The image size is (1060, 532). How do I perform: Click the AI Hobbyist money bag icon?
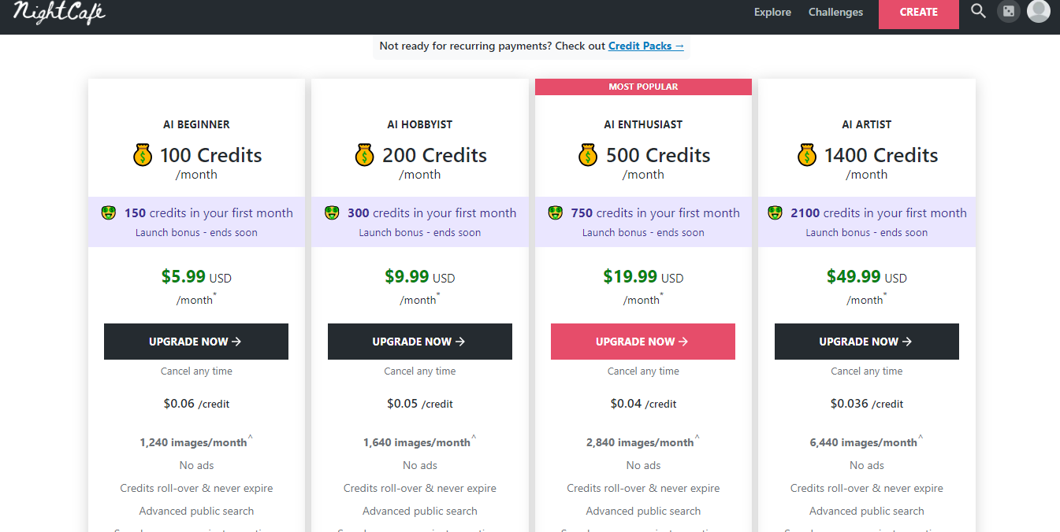tap(365, 155)
